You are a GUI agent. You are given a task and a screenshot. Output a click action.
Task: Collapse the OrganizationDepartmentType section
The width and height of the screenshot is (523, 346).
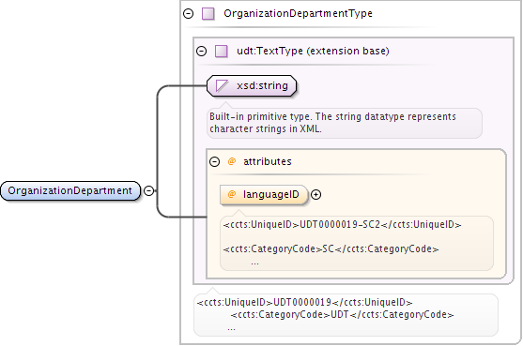[189, 14]
